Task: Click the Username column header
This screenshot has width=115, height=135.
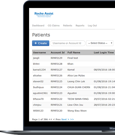Action: click(x=39, y=53)
